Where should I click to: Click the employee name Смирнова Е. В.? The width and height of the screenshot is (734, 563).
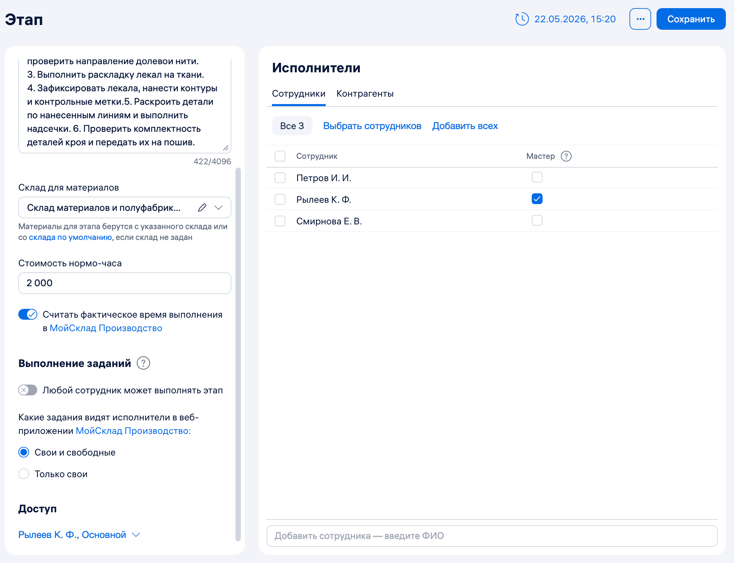tap(329, 221)
